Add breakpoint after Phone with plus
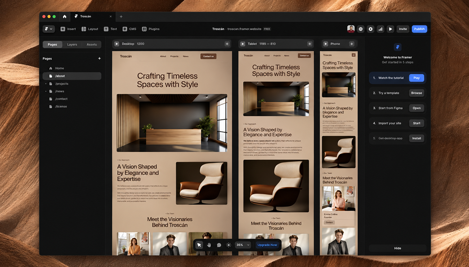This screenshot has width=469, height=267. pyautogui.click(x=351, y=44)
